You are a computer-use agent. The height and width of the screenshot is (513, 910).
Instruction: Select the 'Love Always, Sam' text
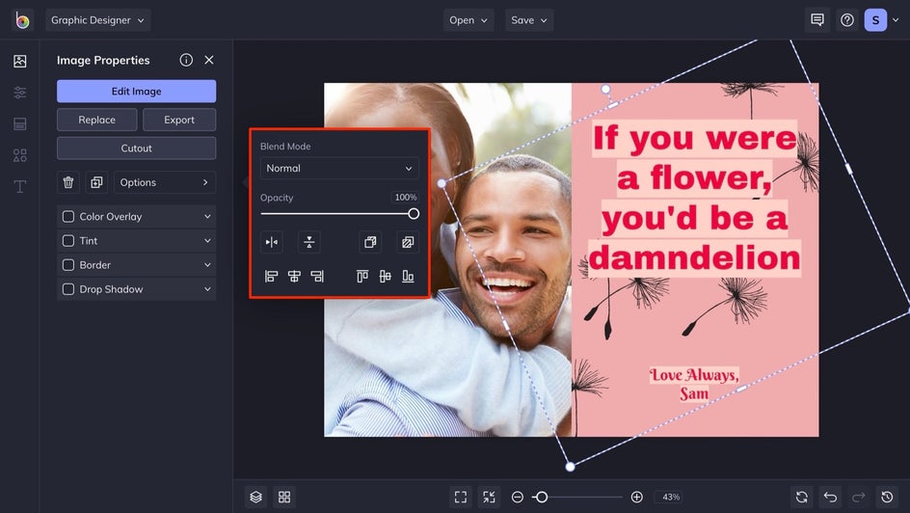(694, 384)
